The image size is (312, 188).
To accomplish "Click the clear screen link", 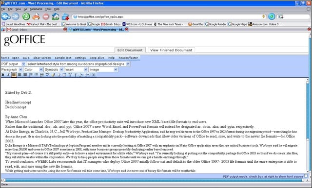I will 42,58.
